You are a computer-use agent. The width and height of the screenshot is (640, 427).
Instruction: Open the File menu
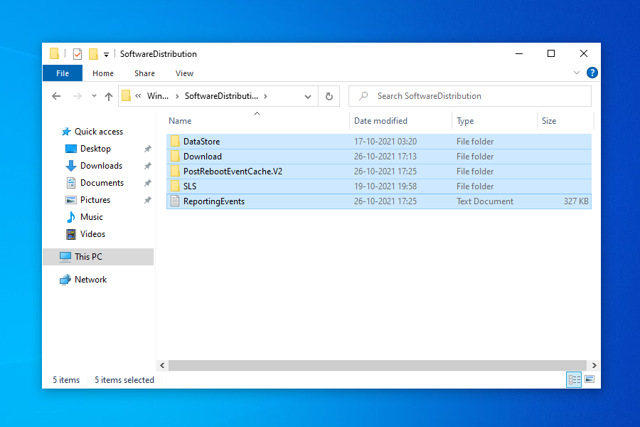pos(63,73)
